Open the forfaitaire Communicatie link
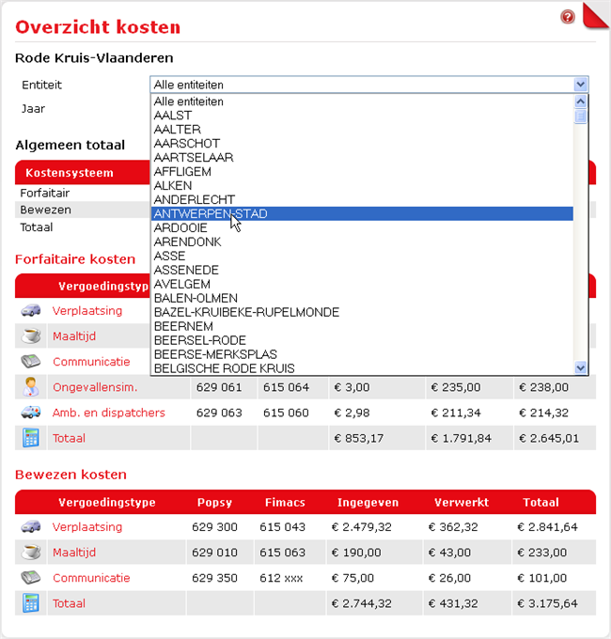The width and height of the screenshot is (611, 639). [x=91, y=362]
